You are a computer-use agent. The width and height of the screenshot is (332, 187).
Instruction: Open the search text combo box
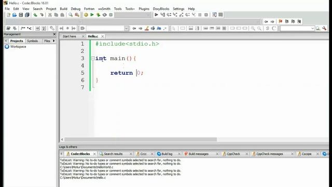(297, 28)
